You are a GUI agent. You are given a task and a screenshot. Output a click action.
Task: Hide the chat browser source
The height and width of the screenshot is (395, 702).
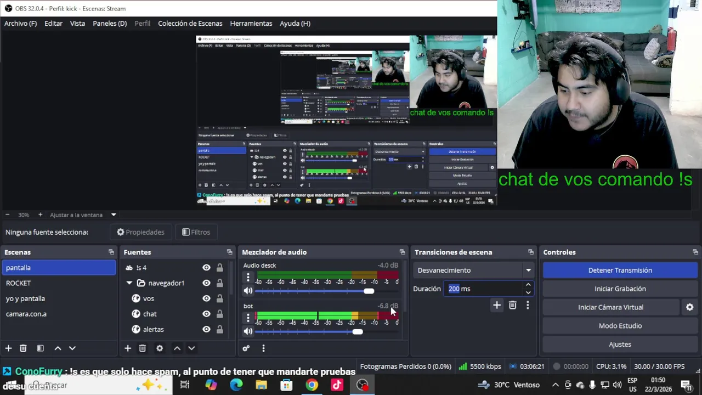pyautogui.click(x=206, y=314)
